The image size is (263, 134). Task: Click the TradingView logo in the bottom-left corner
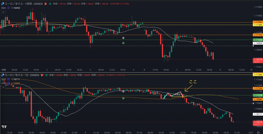(4, 127)
